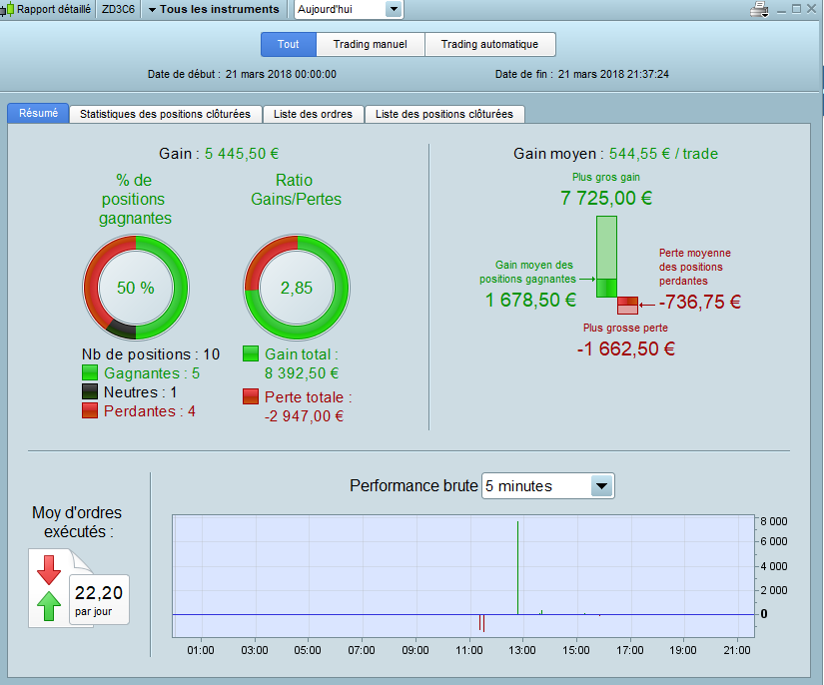Switch to Trading manuel filter
Viewport: 824px width, 685px height.
[370, 44]
